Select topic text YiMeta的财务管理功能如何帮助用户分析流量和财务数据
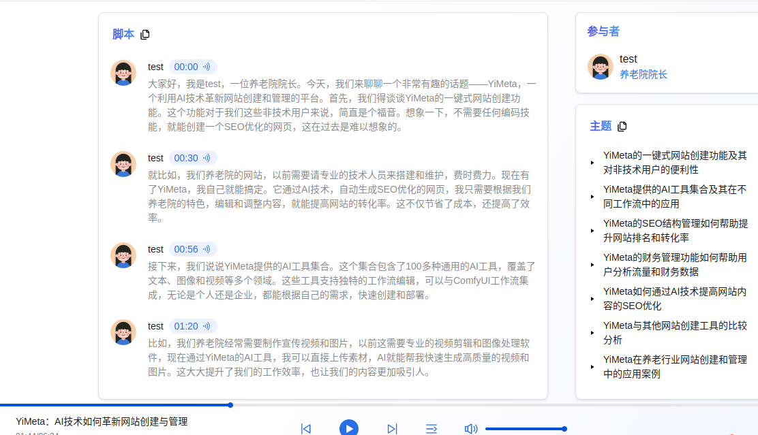This screenshot has width=758, height=435. coord(675,265)
